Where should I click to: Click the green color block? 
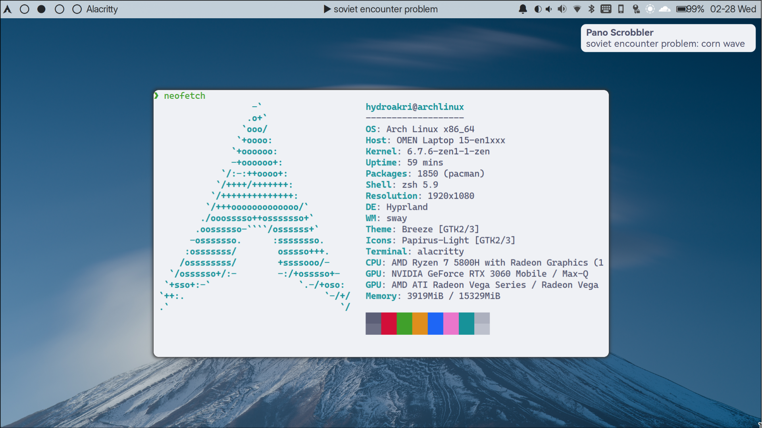tap(404, 323)
